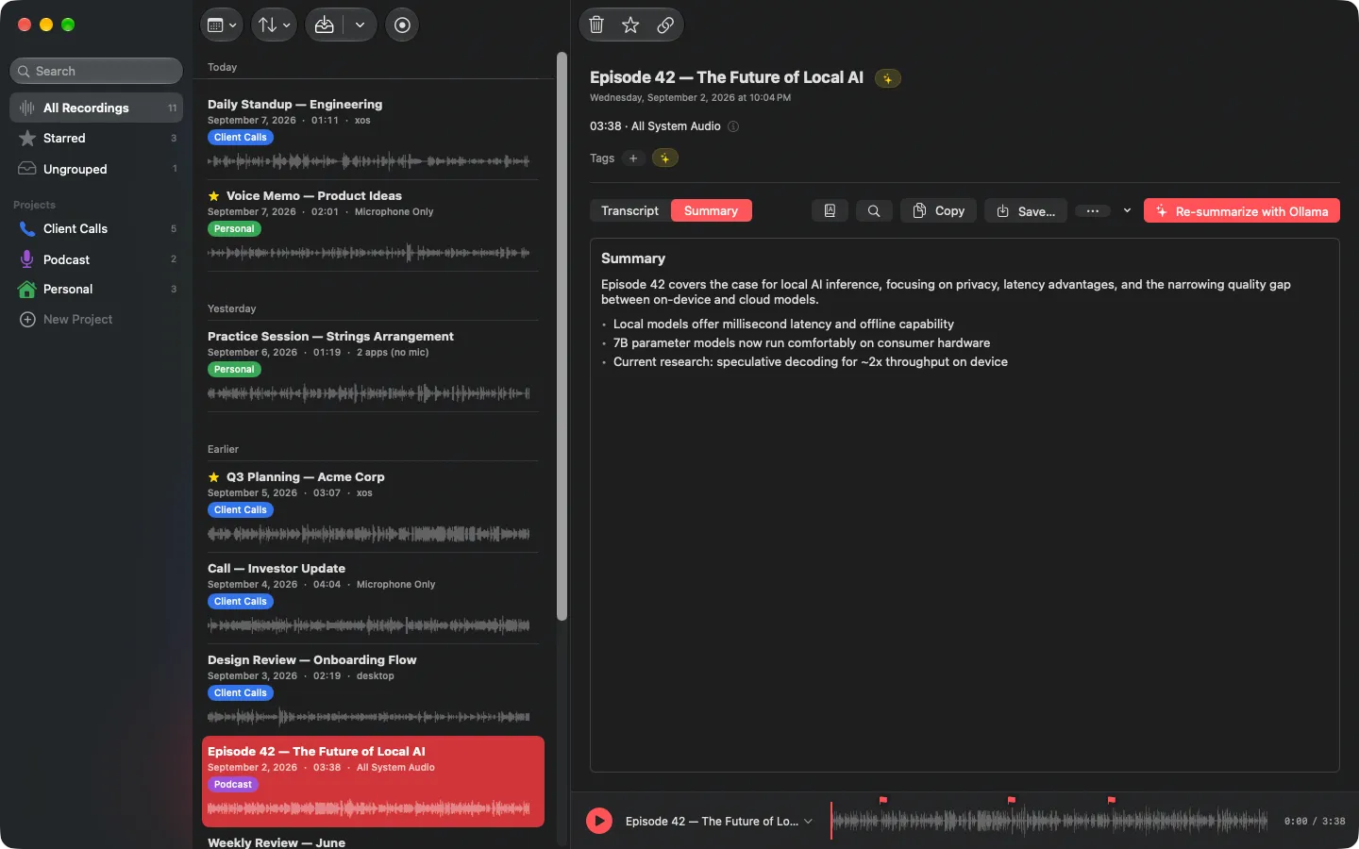1359x849 pixels.
Task: Open Ungrouped recordings
Action: coord(96,169)
